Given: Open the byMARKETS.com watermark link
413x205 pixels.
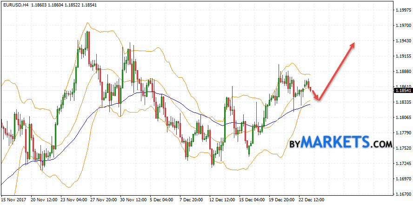Looking at the screenshot, I should (x=340, y=142).
